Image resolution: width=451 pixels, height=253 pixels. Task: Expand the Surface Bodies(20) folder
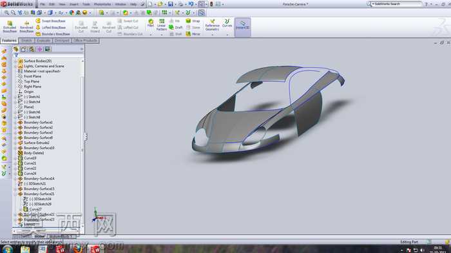click(15, 61)
